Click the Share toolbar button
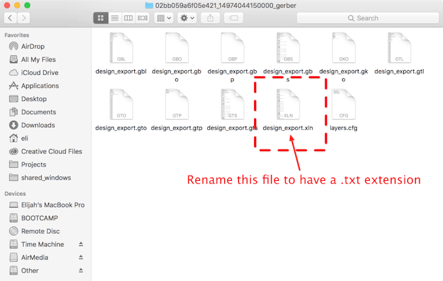The image size is (443, 281). (210, 18)
